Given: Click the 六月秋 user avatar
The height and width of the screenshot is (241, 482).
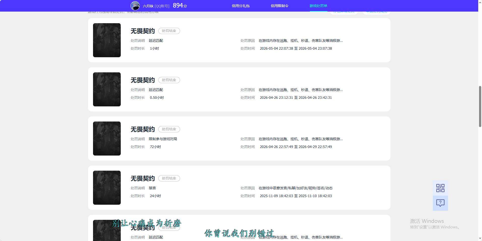Looking at the screenshot, I should pos(135,6).
